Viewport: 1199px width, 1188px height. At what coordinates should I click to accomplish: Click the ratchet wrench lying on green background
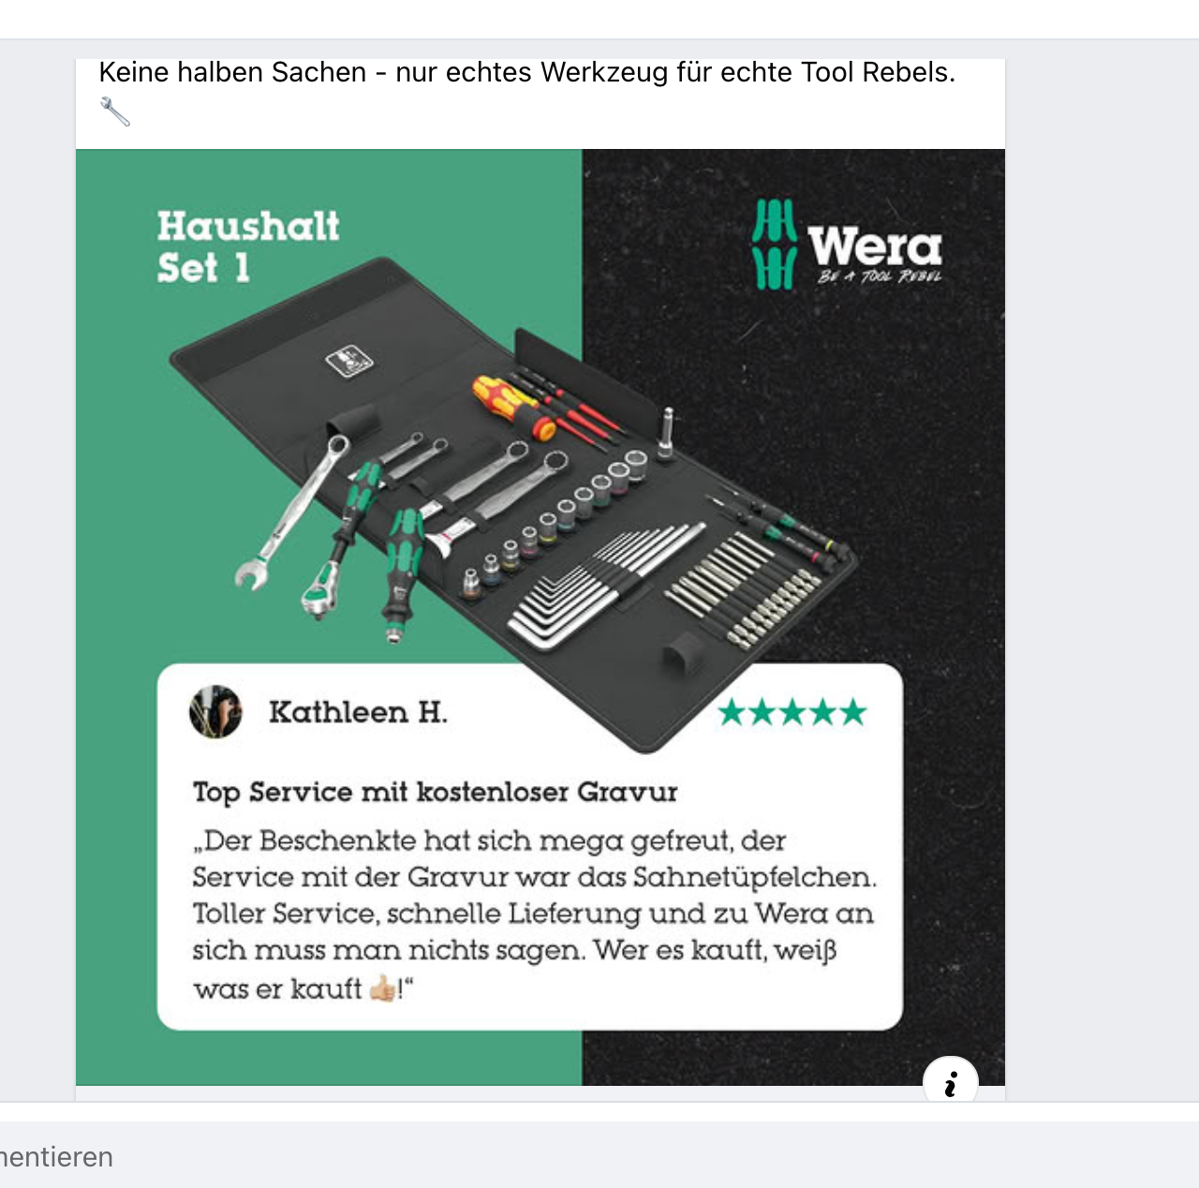(292, 512)
